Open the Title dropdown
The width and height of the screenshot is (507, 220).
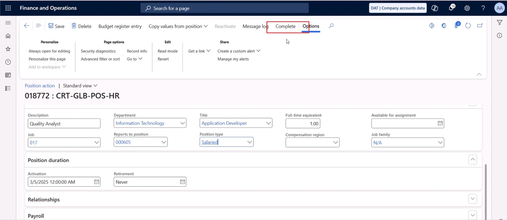click(x=268, y=123)
